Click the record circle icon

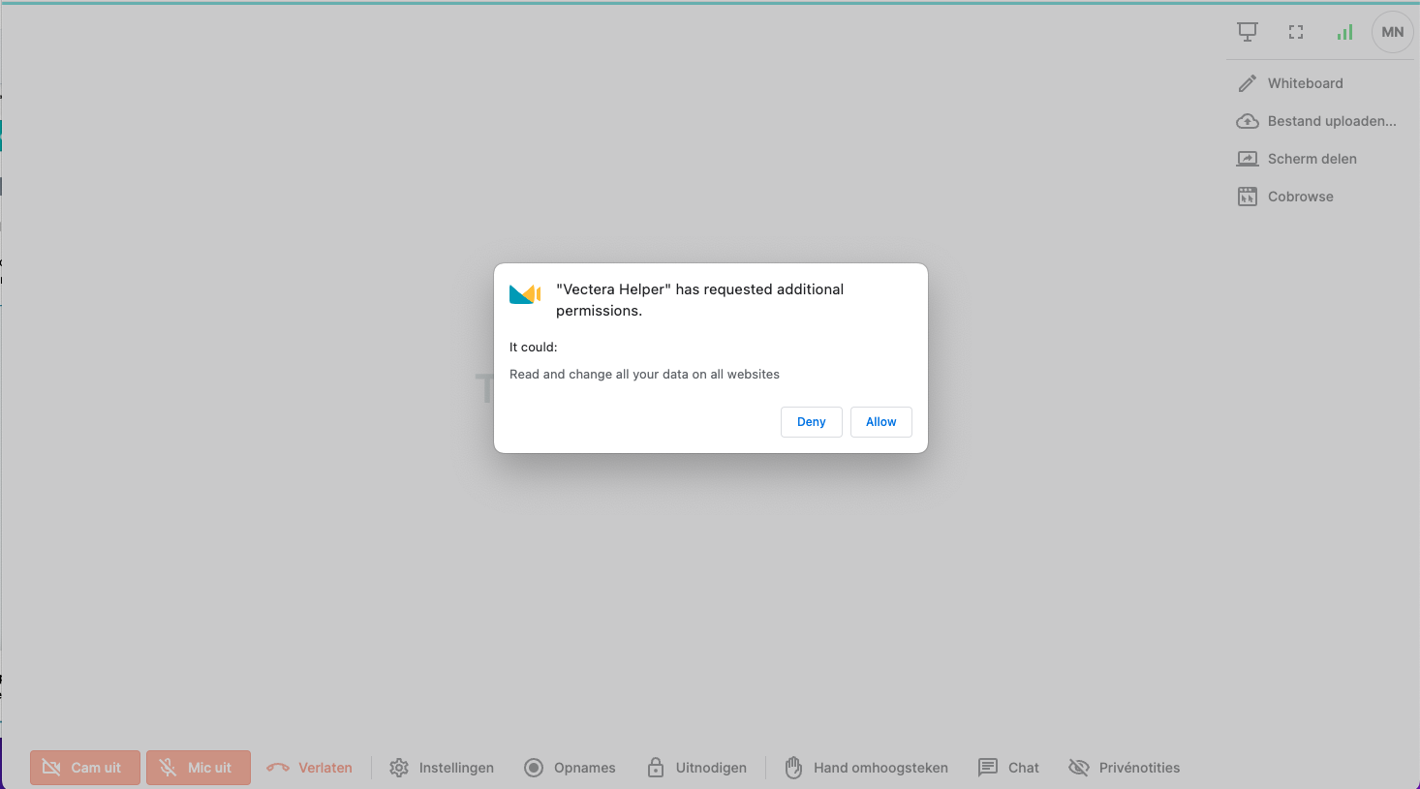pyautogui.click(x=534, y=768)
